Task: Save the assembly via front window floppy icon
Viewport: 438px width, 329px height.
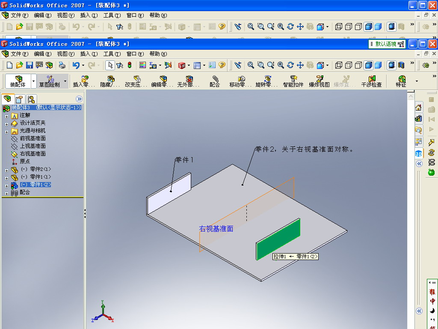Action: (x=30, y=65)
